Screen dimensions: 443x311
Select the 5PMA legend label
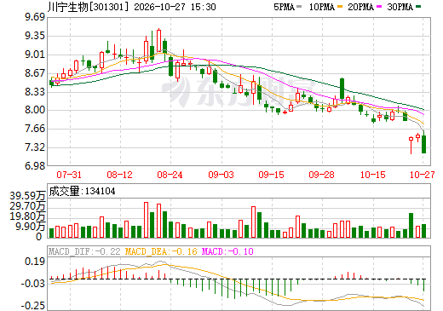click(285, 7)
